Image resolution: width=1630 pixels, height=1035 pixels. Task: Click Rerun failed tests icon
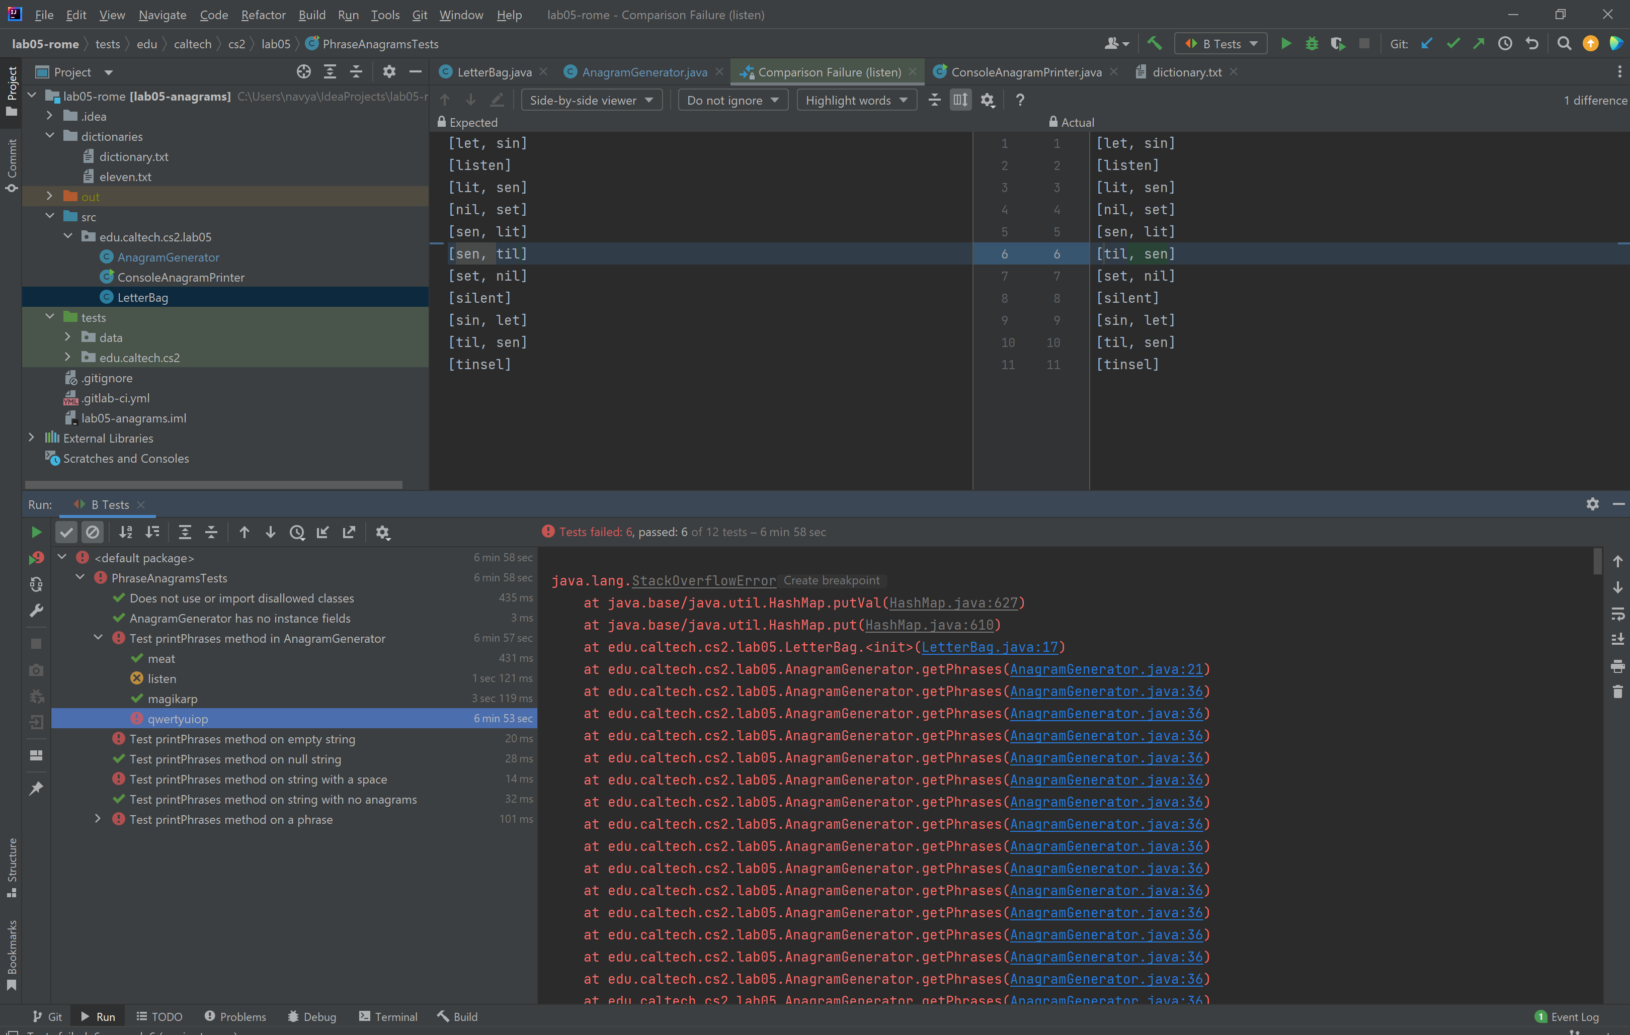(x=37, y=558)
